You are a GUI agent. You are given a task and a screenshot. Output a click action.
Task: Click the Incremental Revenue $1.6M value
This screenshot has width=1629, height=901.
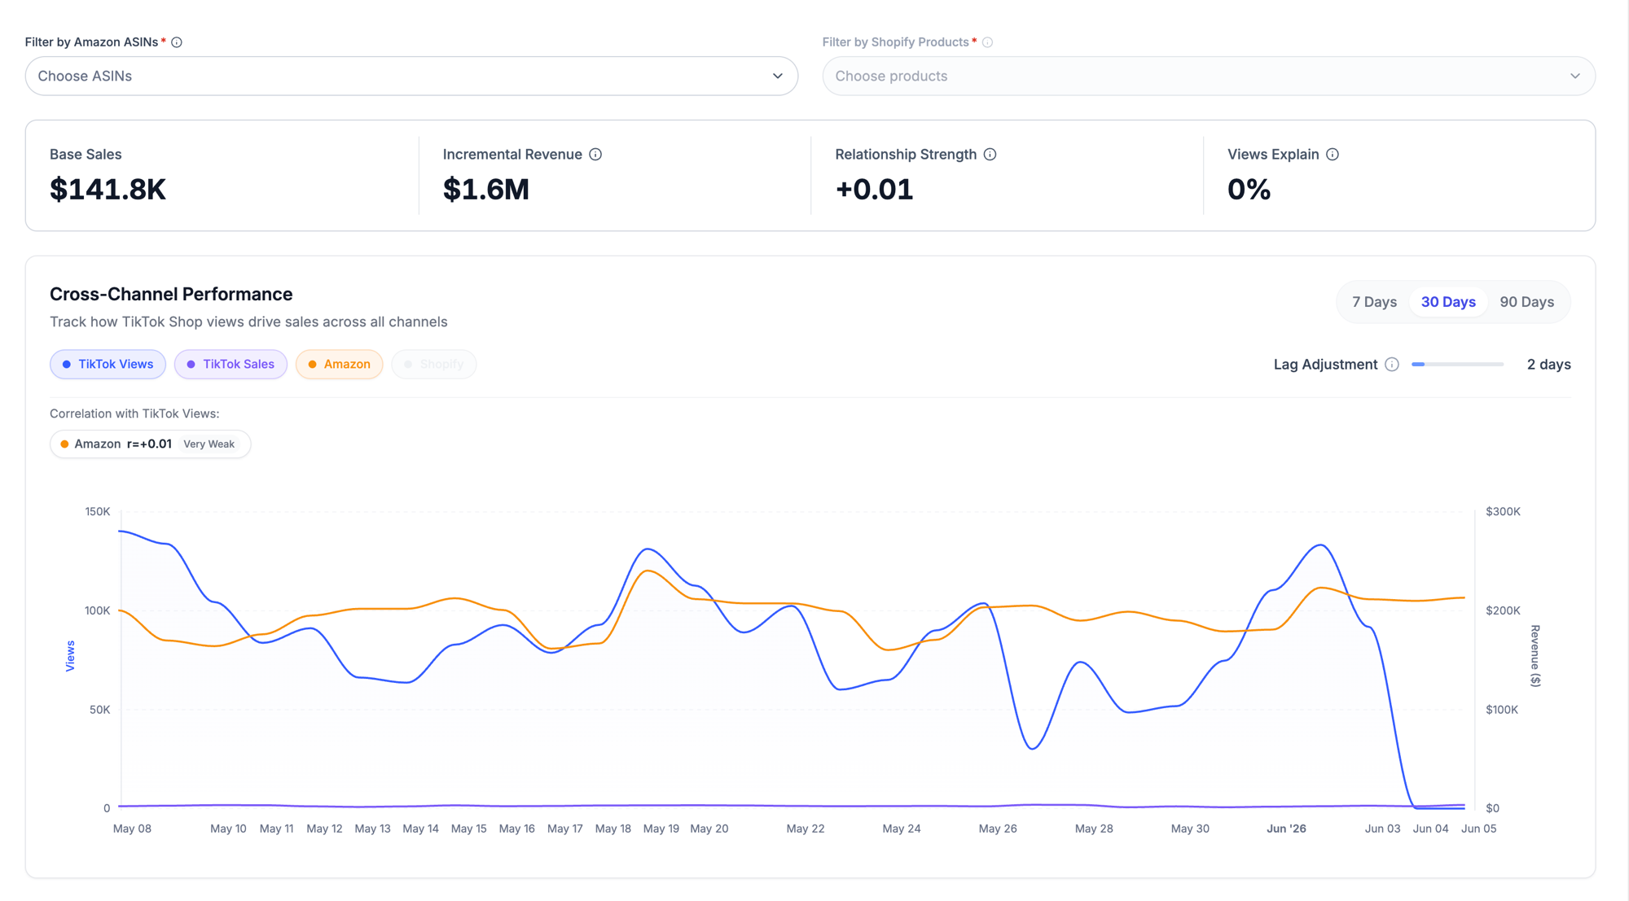486,190
